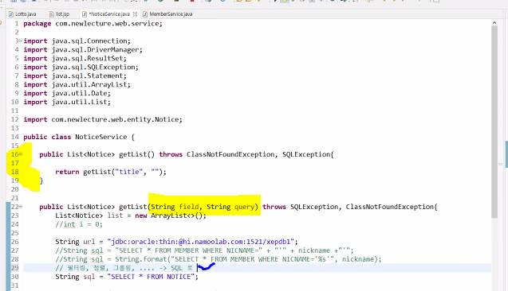Click 'import java.sql.SQLException;' line

point(81,67)
